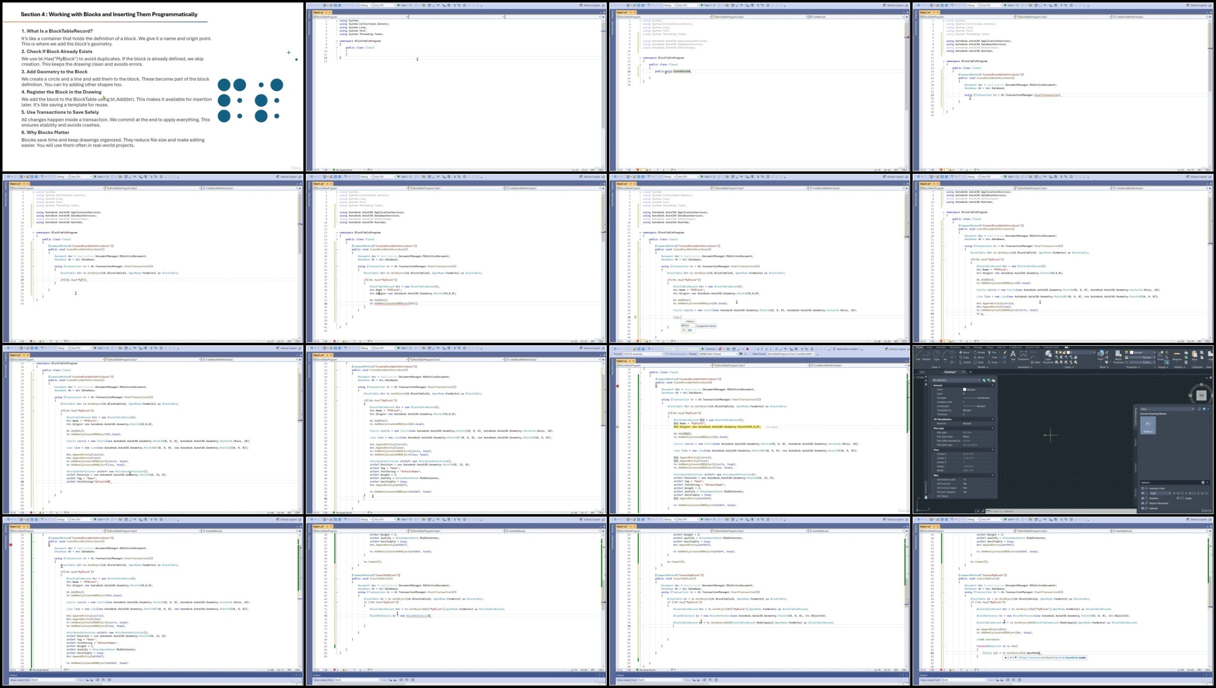Click the Measure tool in AutoCAD Utilities
The height and width of the screenshot is (688, 1216).
pos(1177,355)
